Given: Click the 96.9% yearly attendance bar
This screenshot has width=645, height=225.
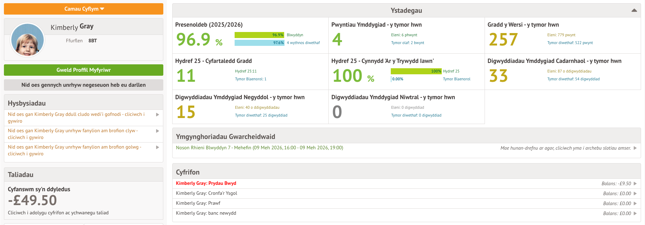Looking at the screenshot, I should [x=259, y=35].
